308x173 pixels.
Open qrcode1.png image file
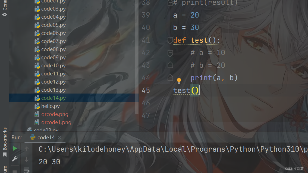tap(56, 122)
